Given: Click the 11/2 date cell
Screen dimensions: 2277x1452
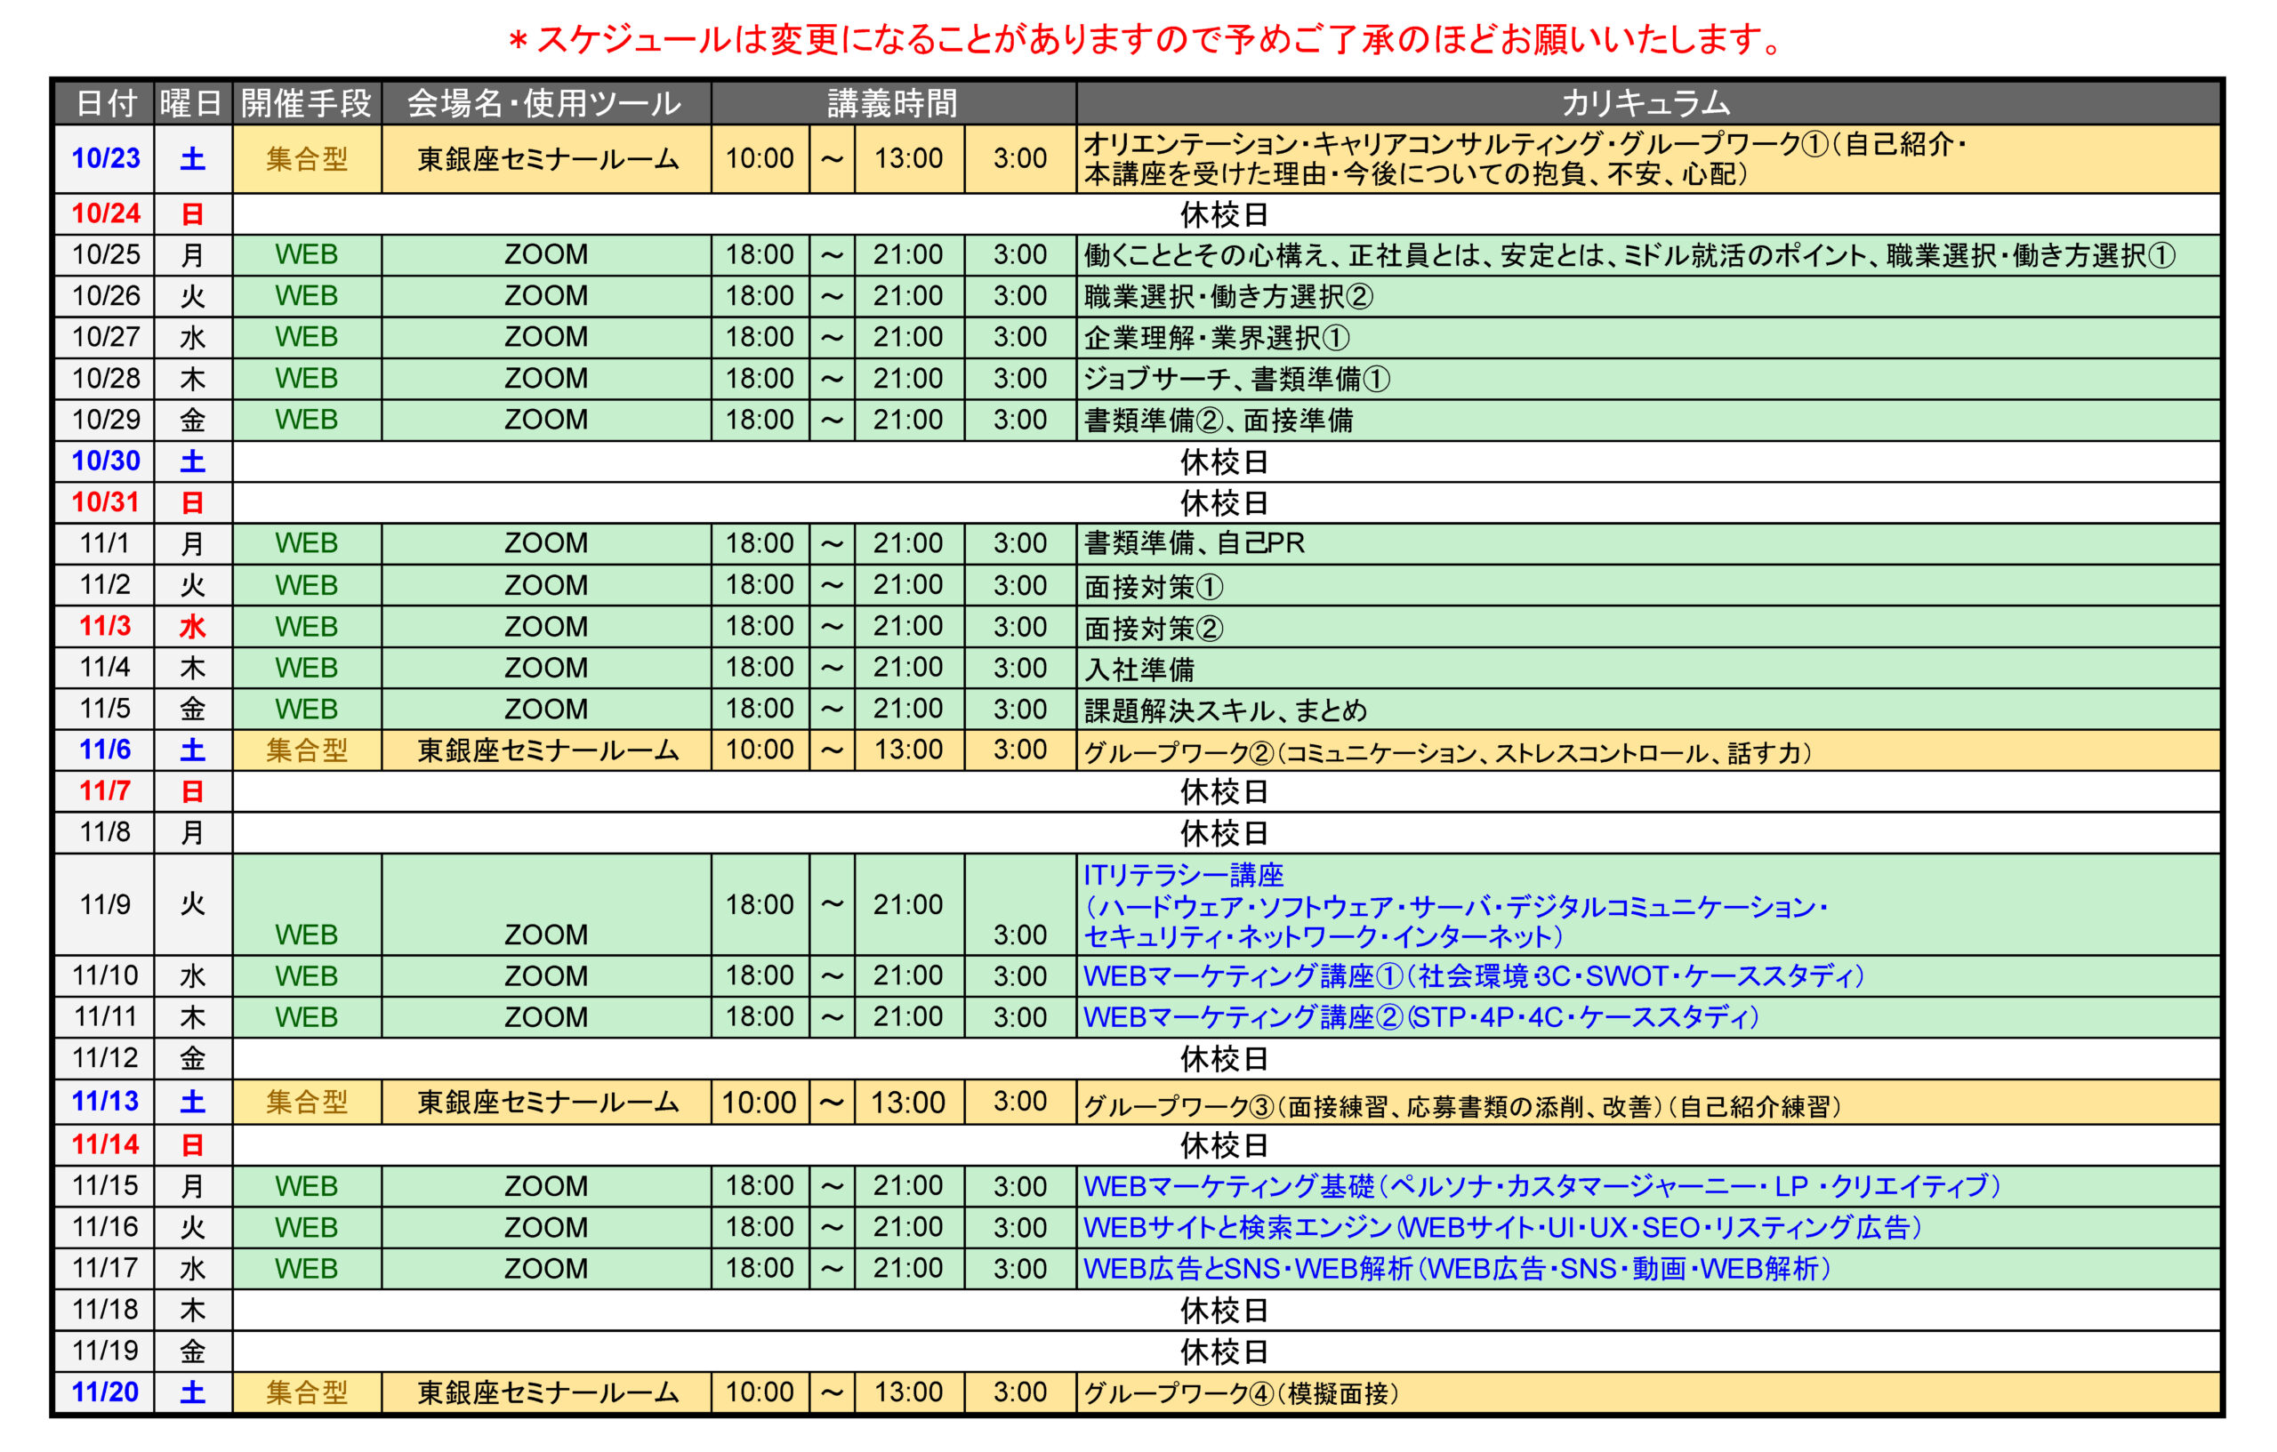Looking at the screenshot, I should tap(105, 585).
